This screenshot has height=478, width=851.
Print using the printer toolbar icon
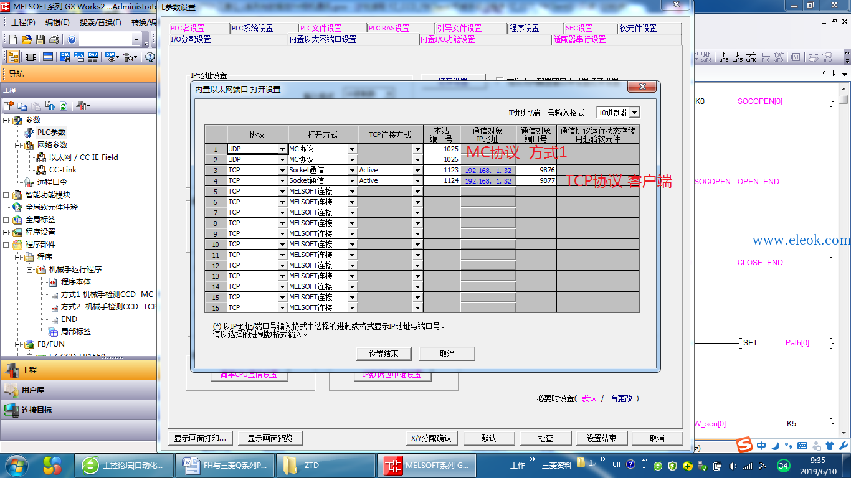click(x=54, y=40)
